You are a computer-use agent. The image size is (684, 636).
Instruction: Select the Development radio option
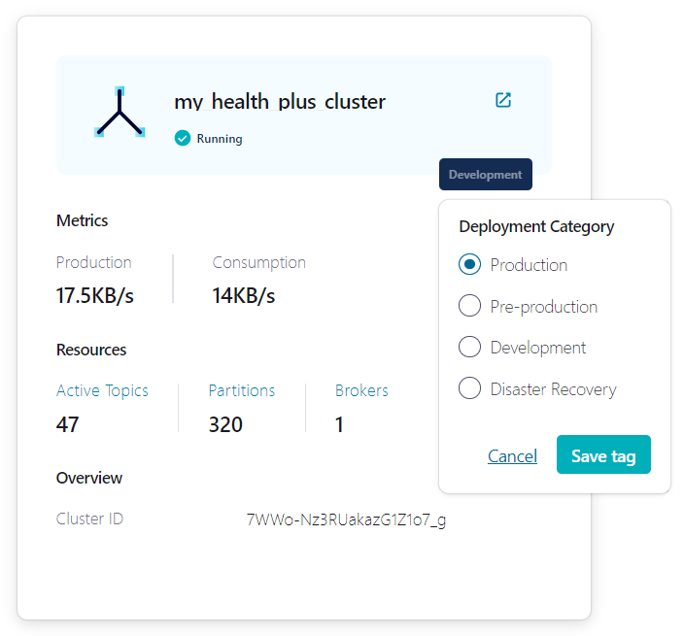click(470, 348)
